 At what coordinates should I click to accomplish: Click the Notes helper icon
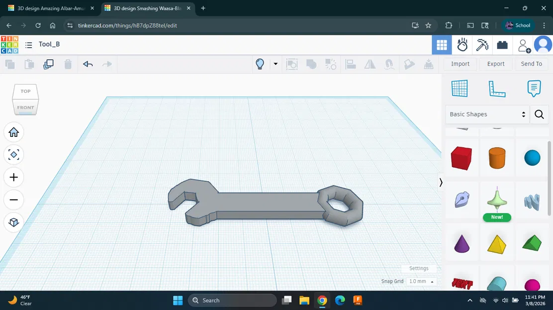(x=533, y=88)
